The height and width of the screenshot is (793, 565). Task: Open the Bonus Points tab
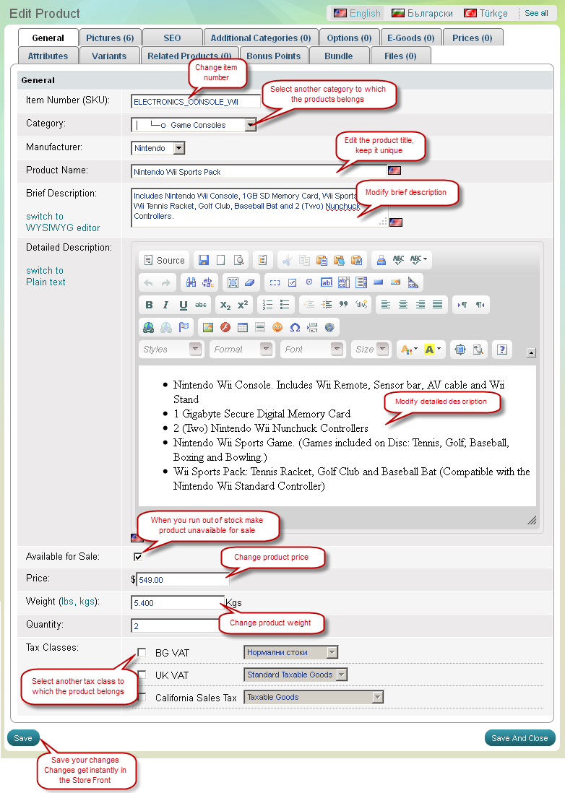click(273, 56)
